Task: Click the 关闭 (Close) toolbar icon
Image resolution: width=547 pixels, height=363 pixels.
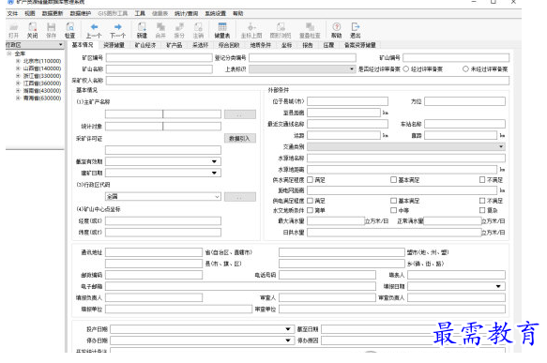Action: pos(32,30)
